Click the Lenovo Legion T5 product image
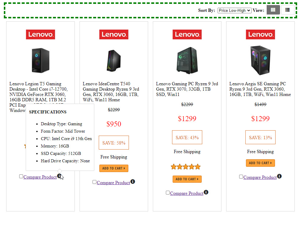This screenshot has width=306, height=228. click(41, 61)
